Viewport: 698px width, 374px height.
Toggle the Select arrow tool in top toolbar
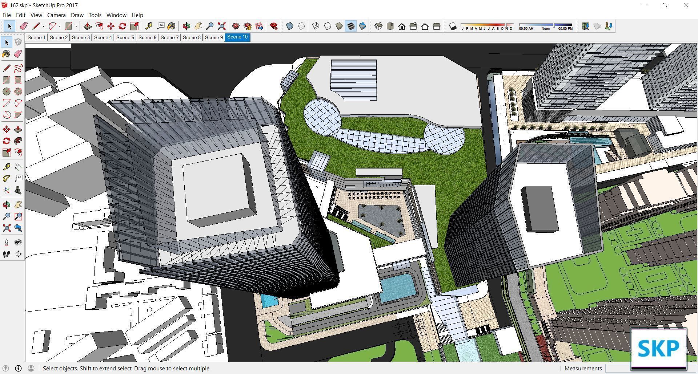point(9,26)
